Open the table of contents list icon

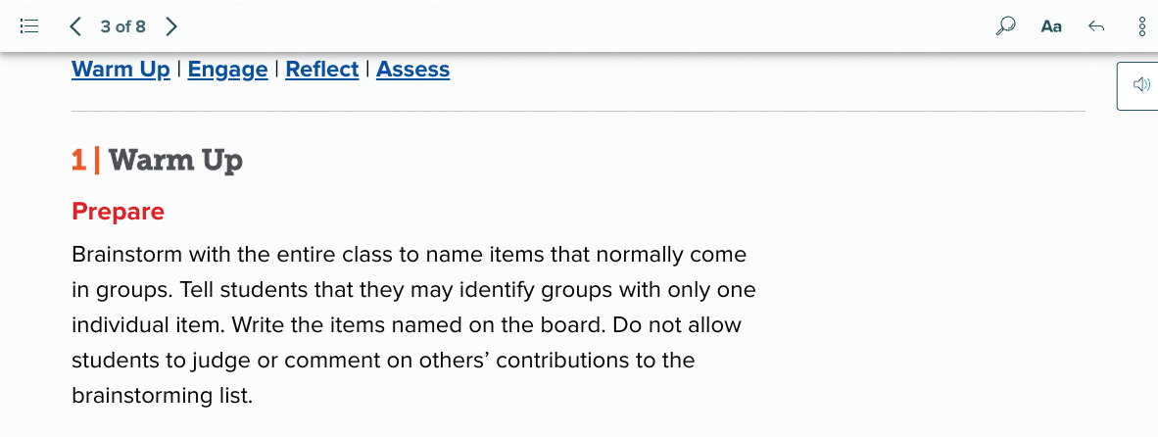[x=28, y=26]
